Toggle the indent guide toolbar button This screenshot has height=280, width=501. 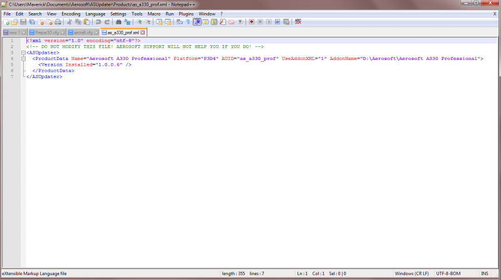point(197,22)
